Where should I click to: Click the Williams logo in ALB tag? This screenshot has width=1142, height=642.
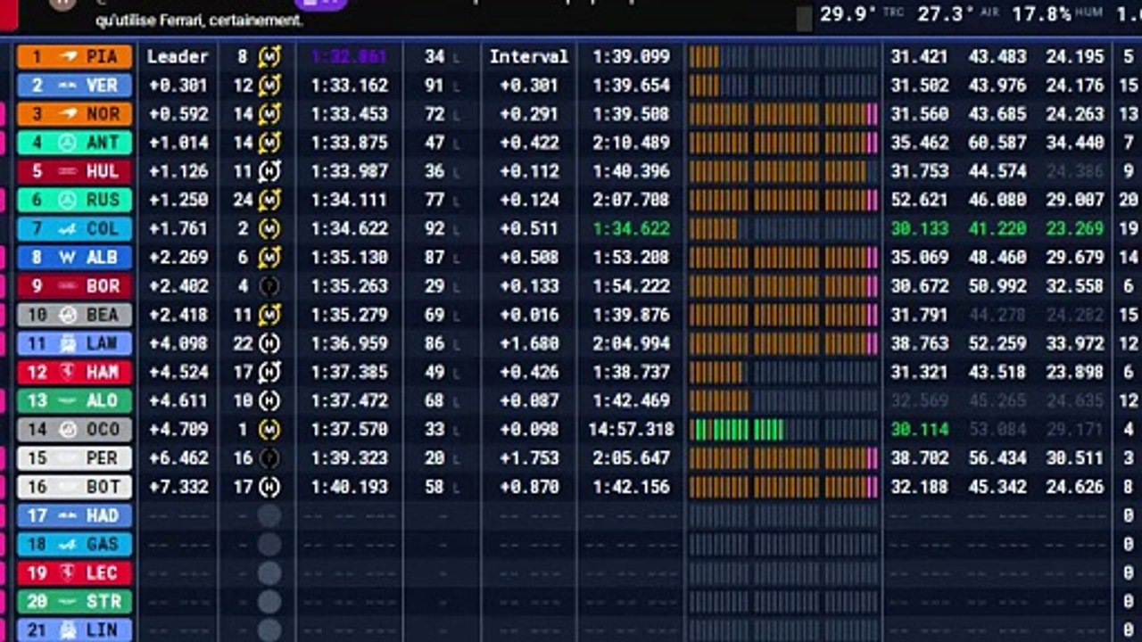coord(67,258)
